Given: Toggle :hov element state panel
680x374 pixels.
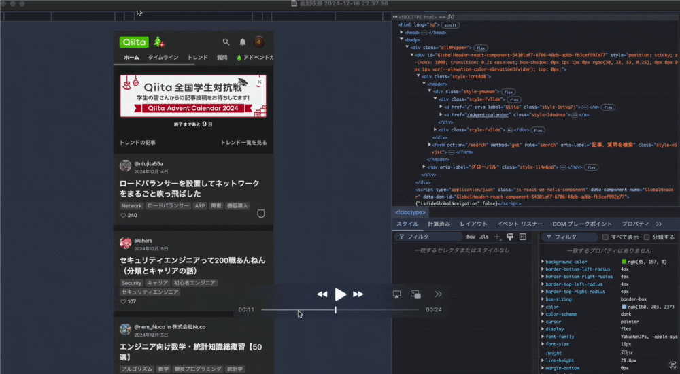Looking at the screenshot, I should [470, 237].
